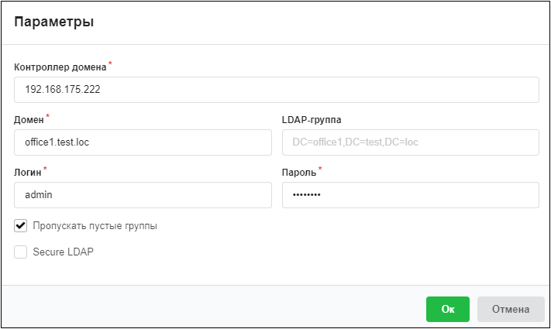Image resolution: width=551 pixels, height=329 pixels.
Task: Click the Домен field label
Action: (x=29, y=120)
